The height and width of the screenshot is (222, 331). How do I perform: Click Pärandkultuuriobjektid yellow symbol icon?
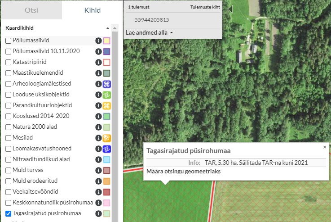click(106, 106)
